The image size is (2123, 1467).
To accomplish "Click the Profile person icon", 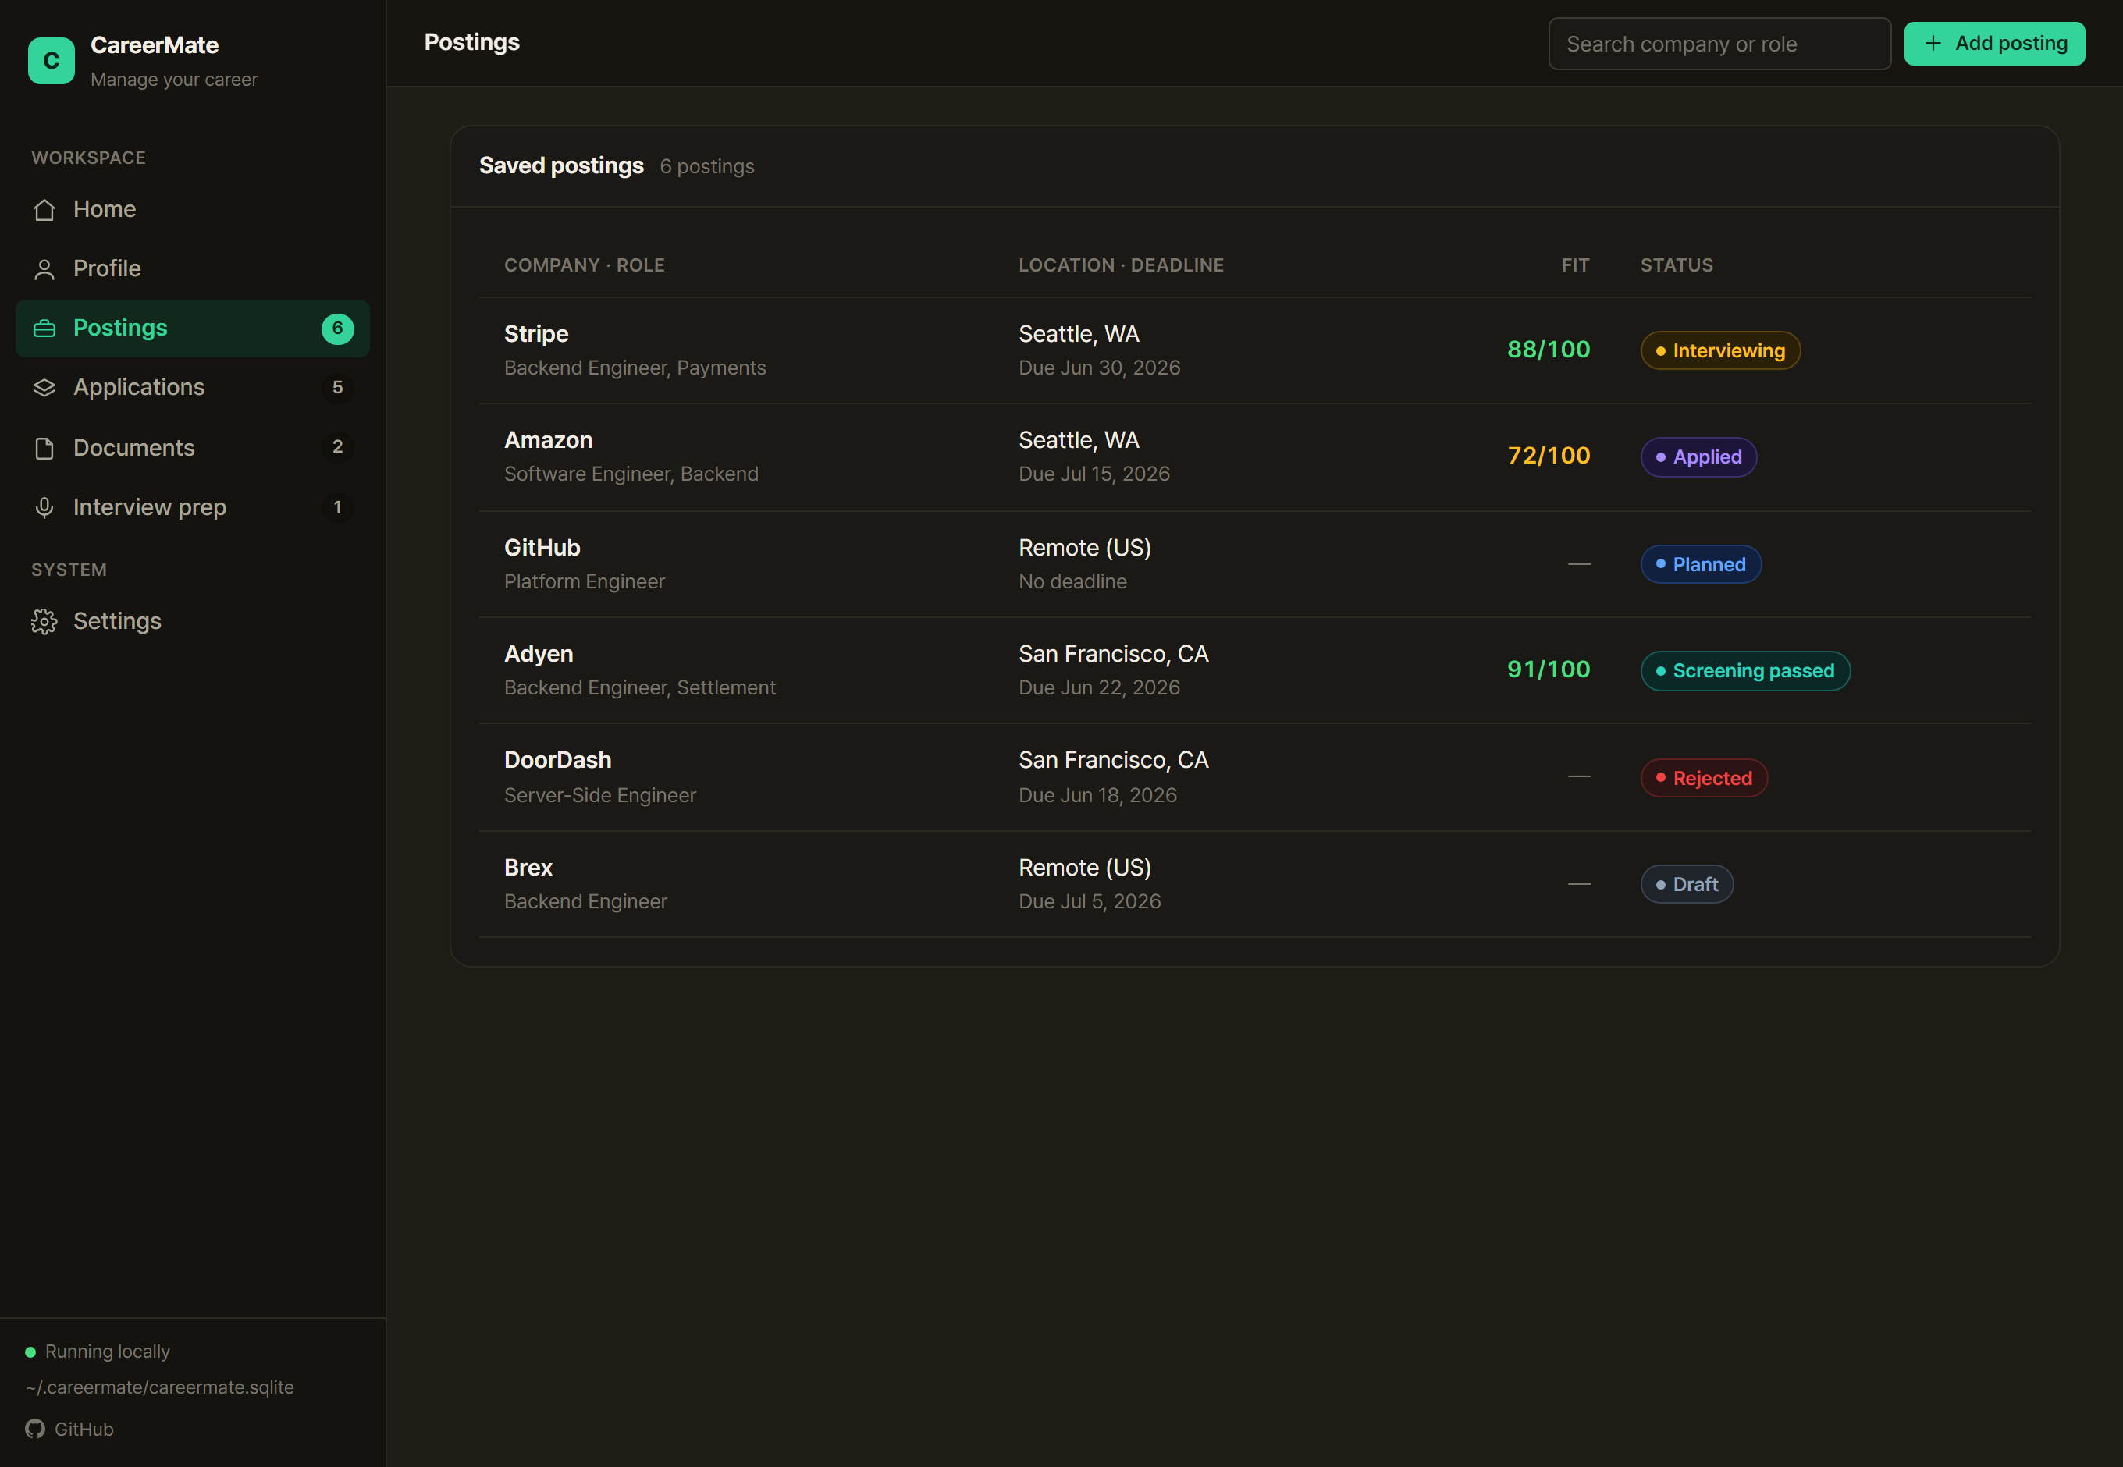I will click(44, 269).
